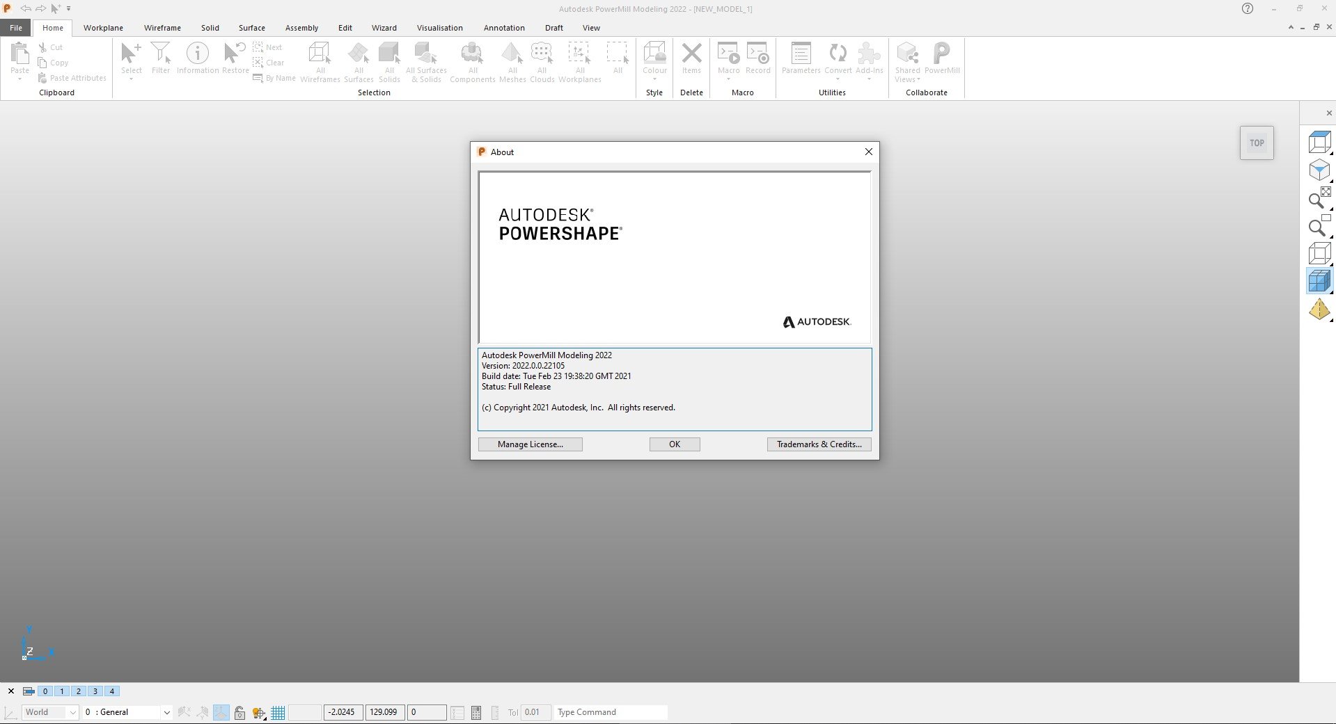Click the PowerMill collaborate icon
The image size is (1336, 724).
(942, 54)
